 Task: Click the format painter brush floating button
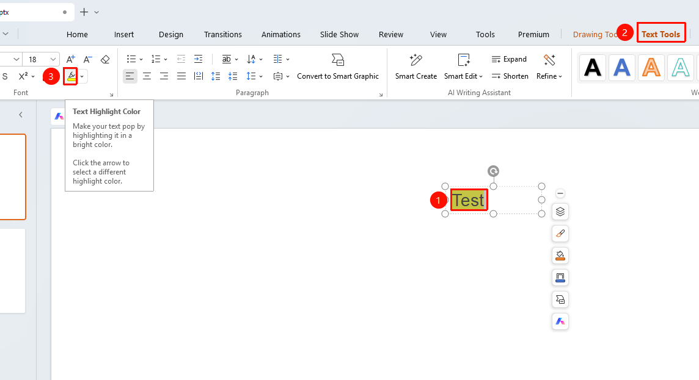(x=560, y=234)
